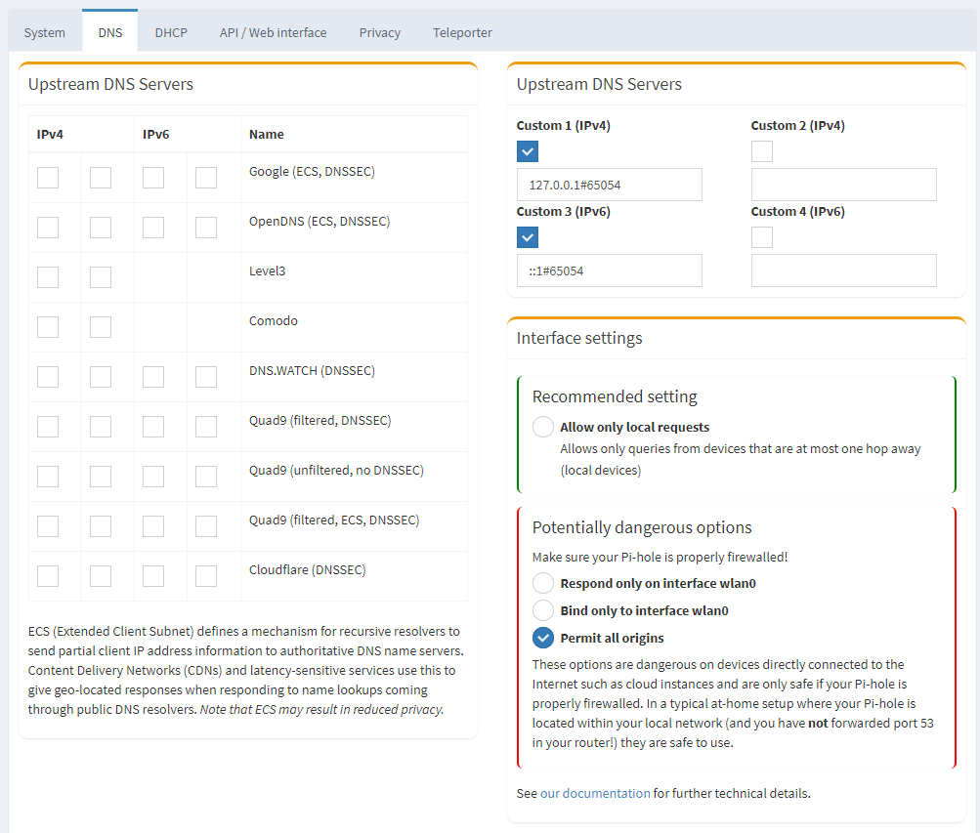Viewport: 980px width, 833px height.
Task: Open the our documentation link
Action: click(595, 793)
